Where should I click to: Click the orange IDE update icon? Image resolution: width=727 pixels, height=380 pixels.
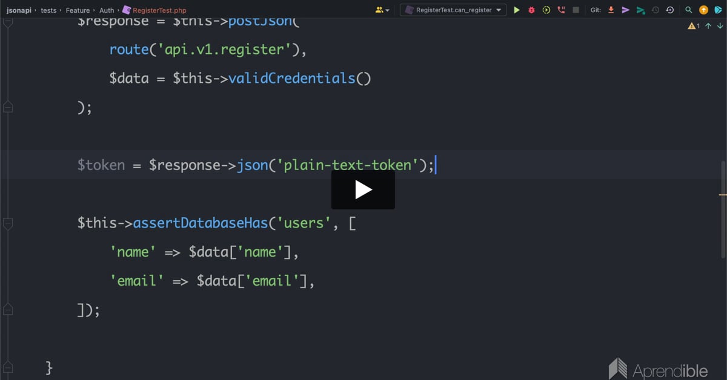click(x=703, y=10)
